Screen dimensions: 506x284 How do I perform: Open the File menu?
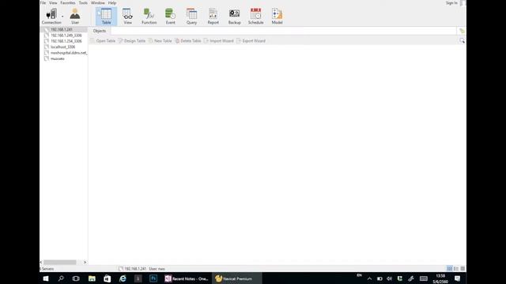(x=43, y=3)
